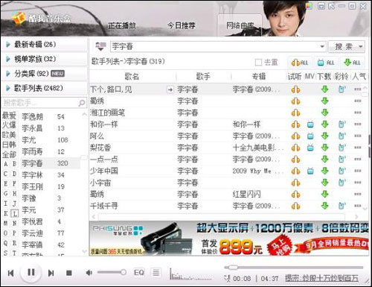Skip to the previous track
372x287 pixels.
(10, 274)
